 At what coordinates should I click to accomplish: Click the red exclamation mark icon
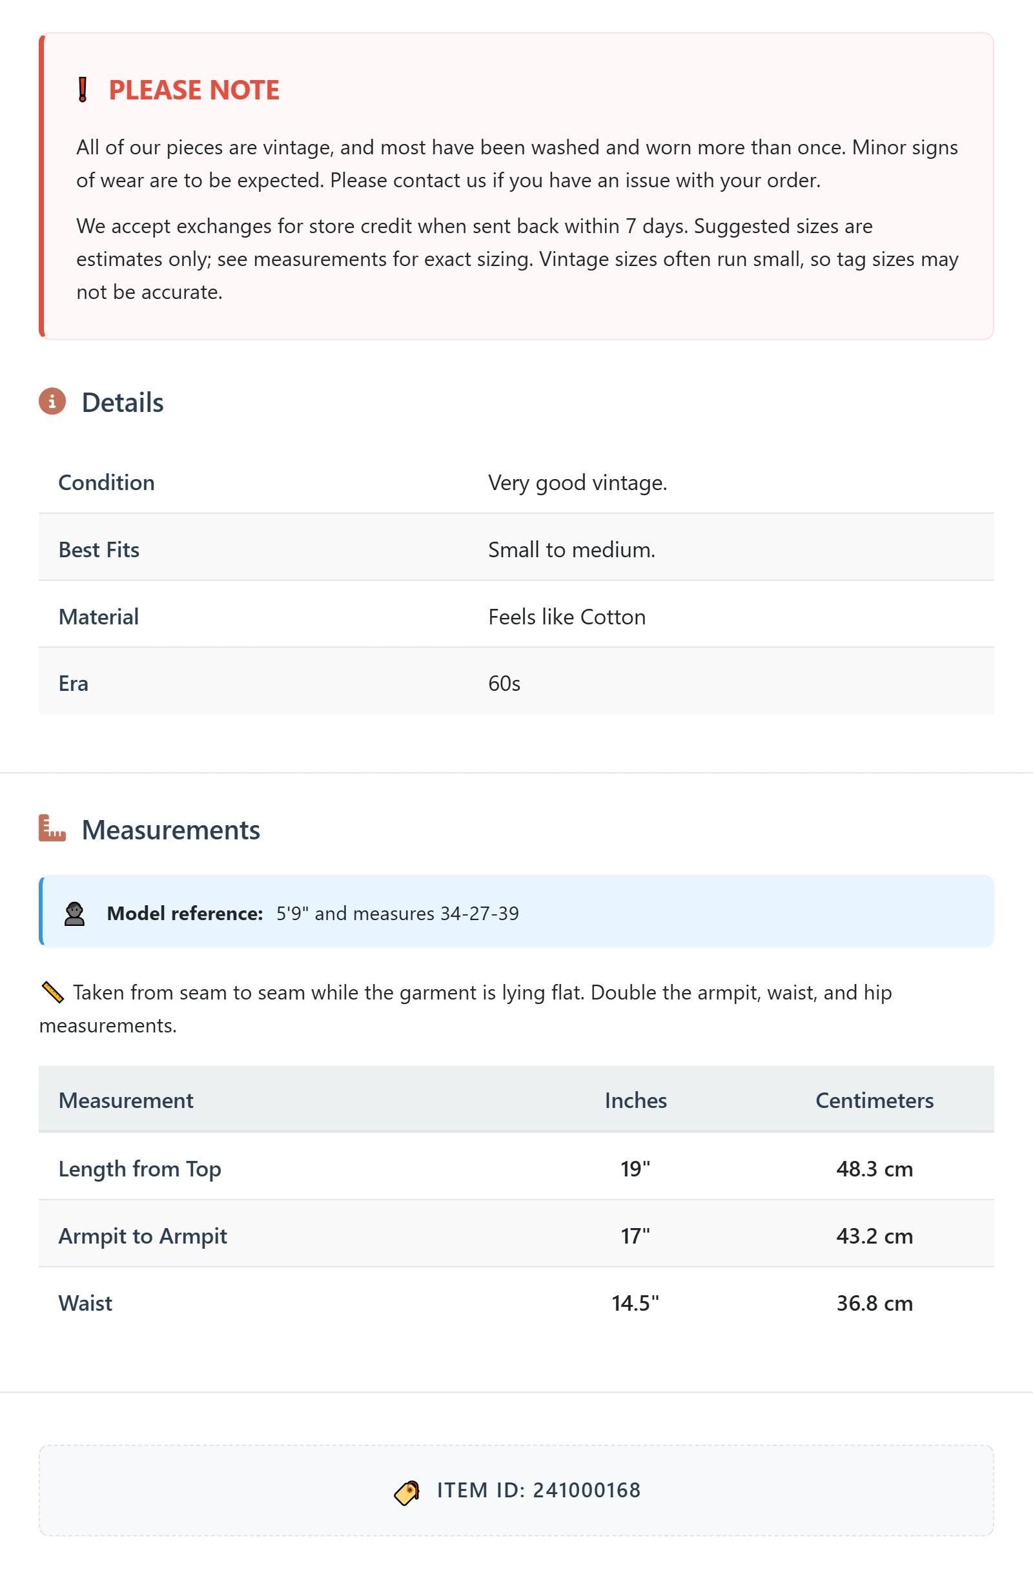click(x=83, y=90)
